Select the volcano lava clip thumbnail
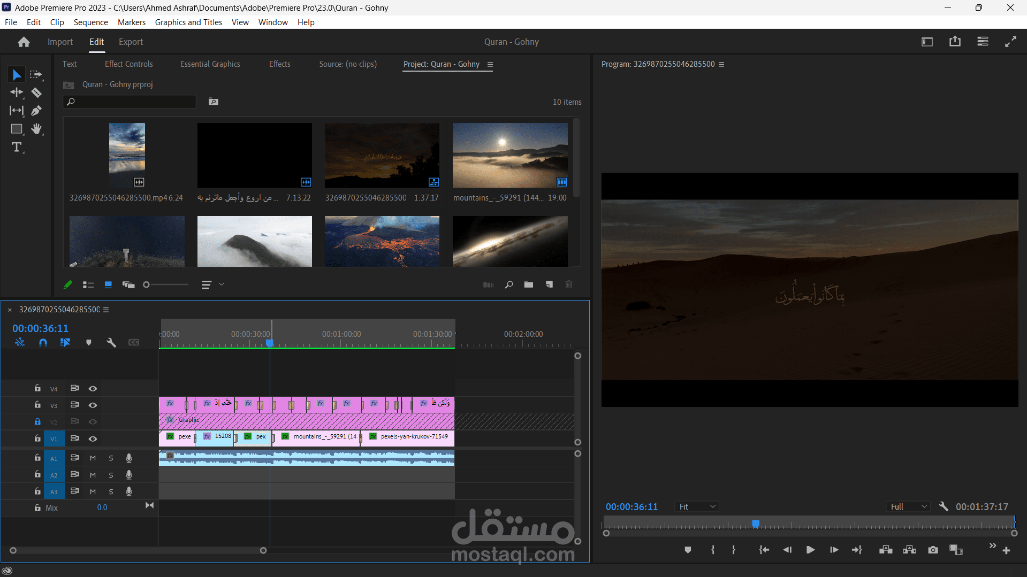1027x577 pixels. (382, 241)
